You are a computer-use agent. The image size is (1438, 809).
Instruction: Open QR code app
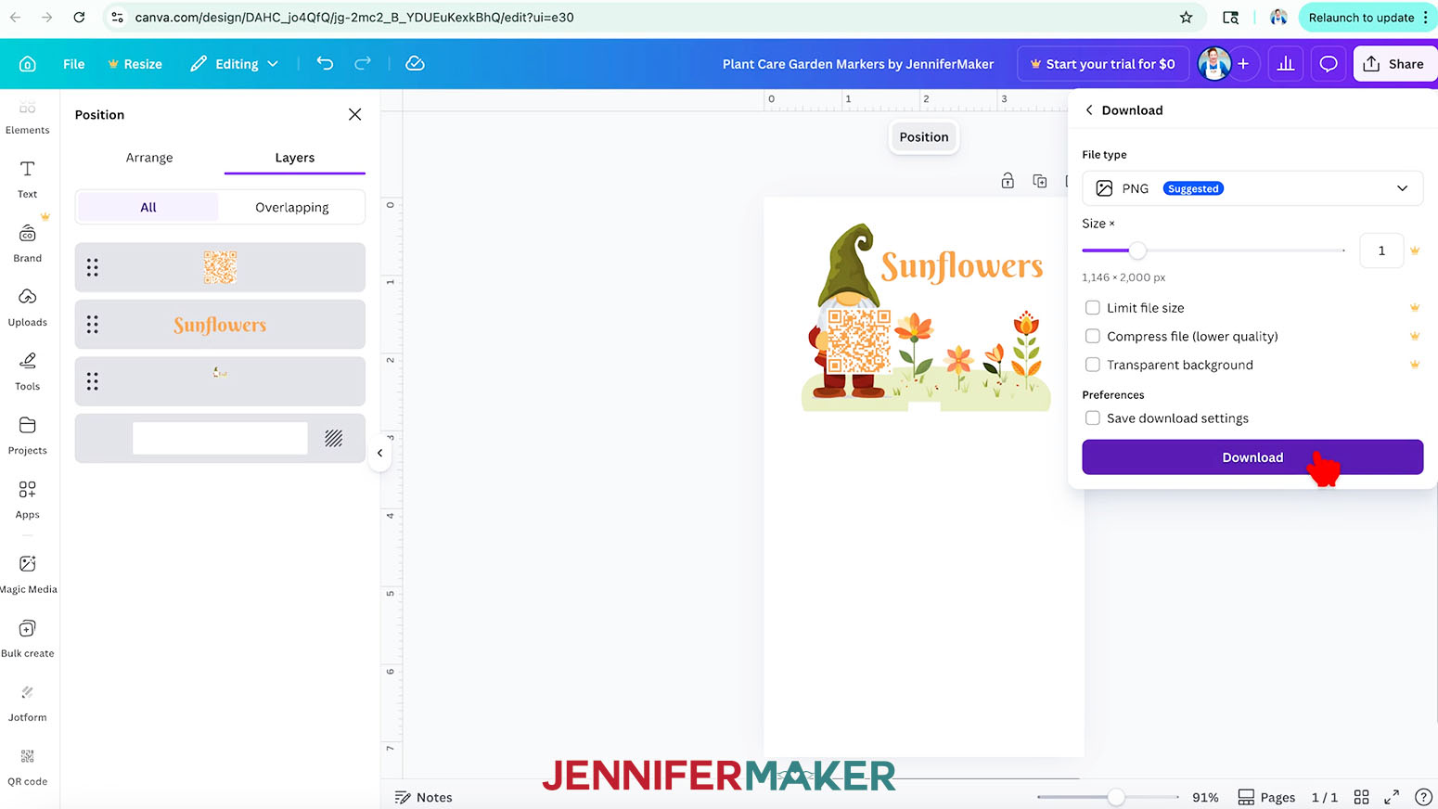click(x=28, y=766)
